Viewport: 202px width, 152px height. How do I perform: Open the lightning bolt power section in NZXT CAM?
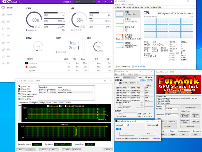tap(3, 49)
